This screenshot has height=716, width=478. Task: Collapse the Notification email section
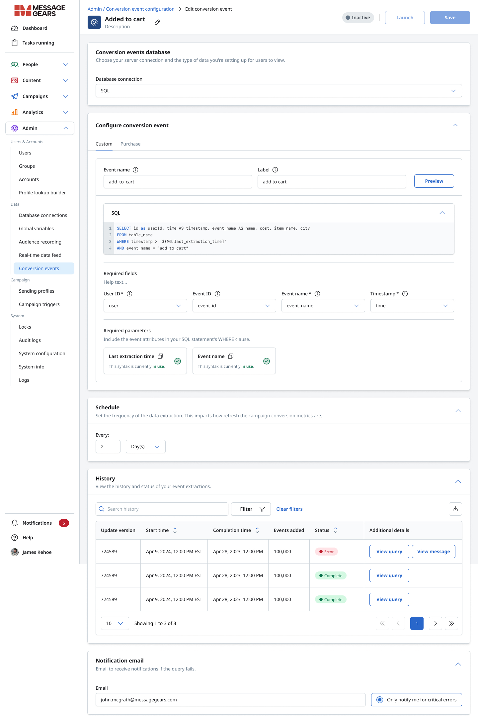pos(458,664)
